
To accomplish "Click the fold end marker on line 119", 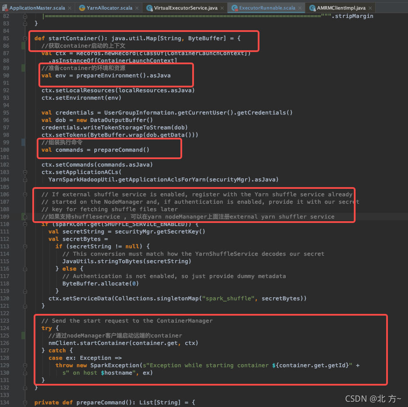I will tap(25, 291).
